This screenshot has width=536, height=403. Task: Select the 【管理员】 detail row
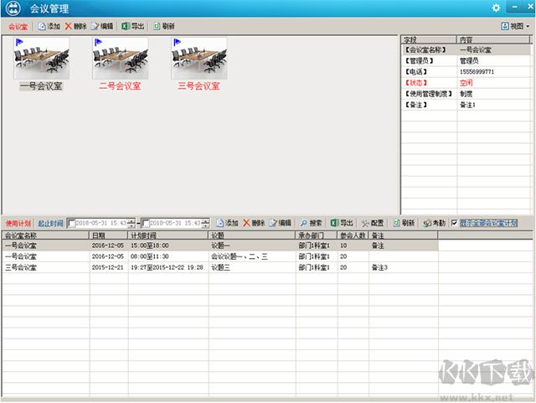[466, 61]
